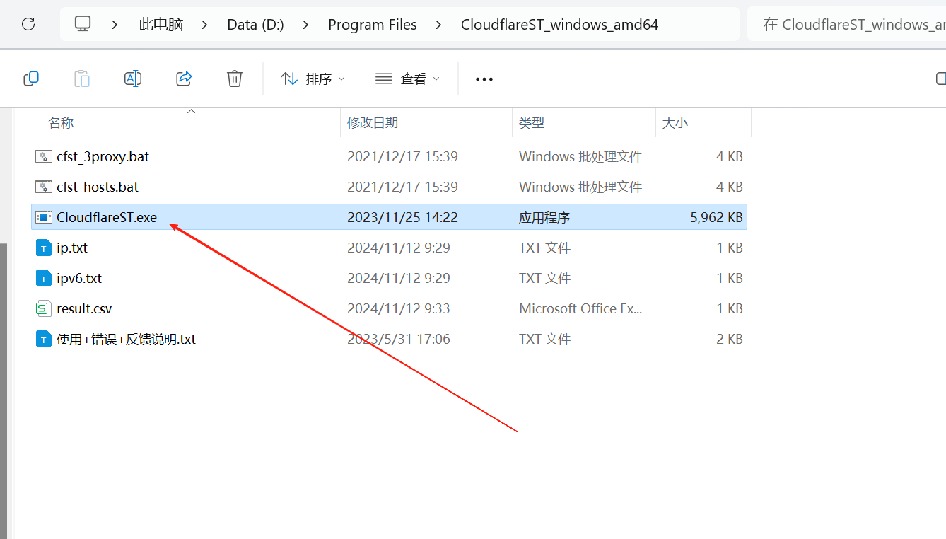946x539 pixels.
Task: Click the Copy icon in toolbar
Action: [31, 79]
